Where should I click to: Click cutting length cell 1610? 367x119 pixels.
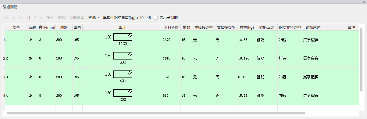tap(171, 58)
